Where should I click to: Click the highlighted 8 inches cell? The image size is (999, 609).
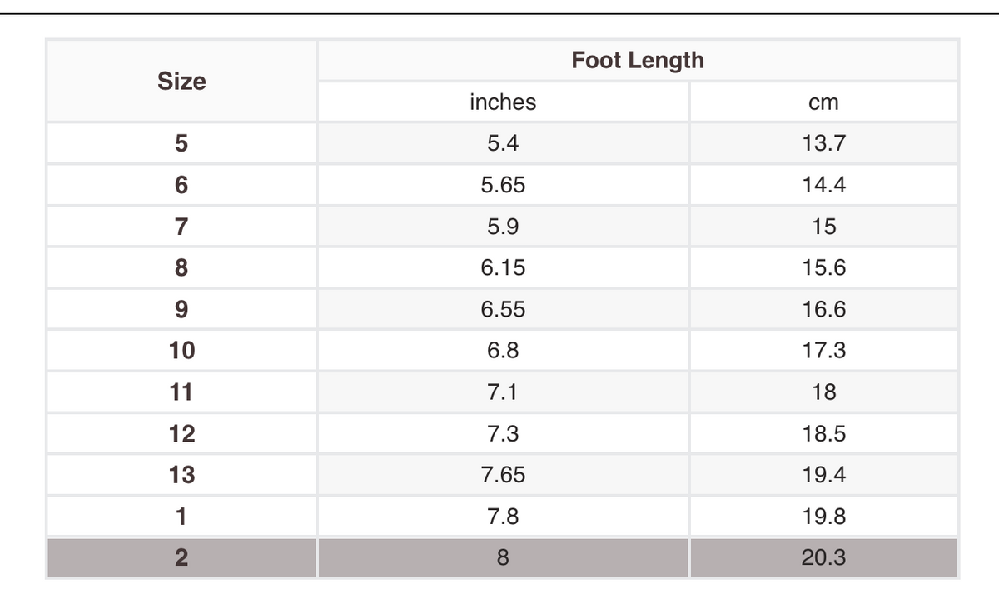[x=503, y=557]
